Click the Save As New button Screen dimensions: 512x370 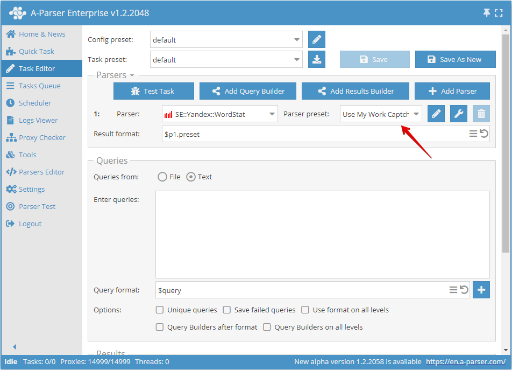(x=455, y=59)
